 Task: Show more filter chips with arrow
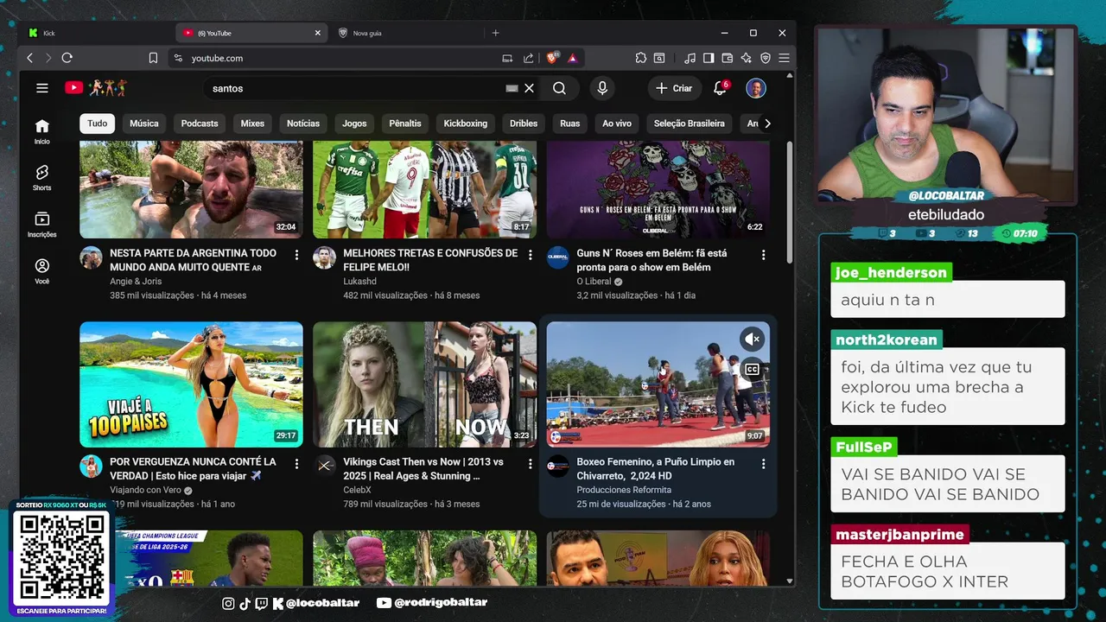pyautogui.click(x=767, y=124)
